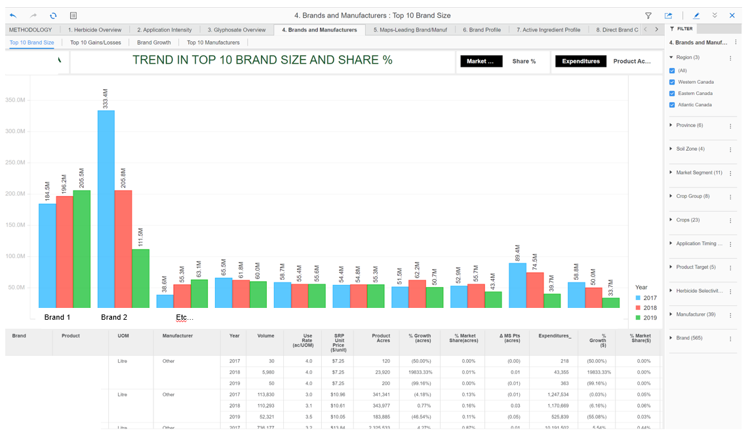Image resolution: width=748 pixels, height=437 pixels.
Task: Open the document list icon in top bar
Action: click(x=73, y=16)
